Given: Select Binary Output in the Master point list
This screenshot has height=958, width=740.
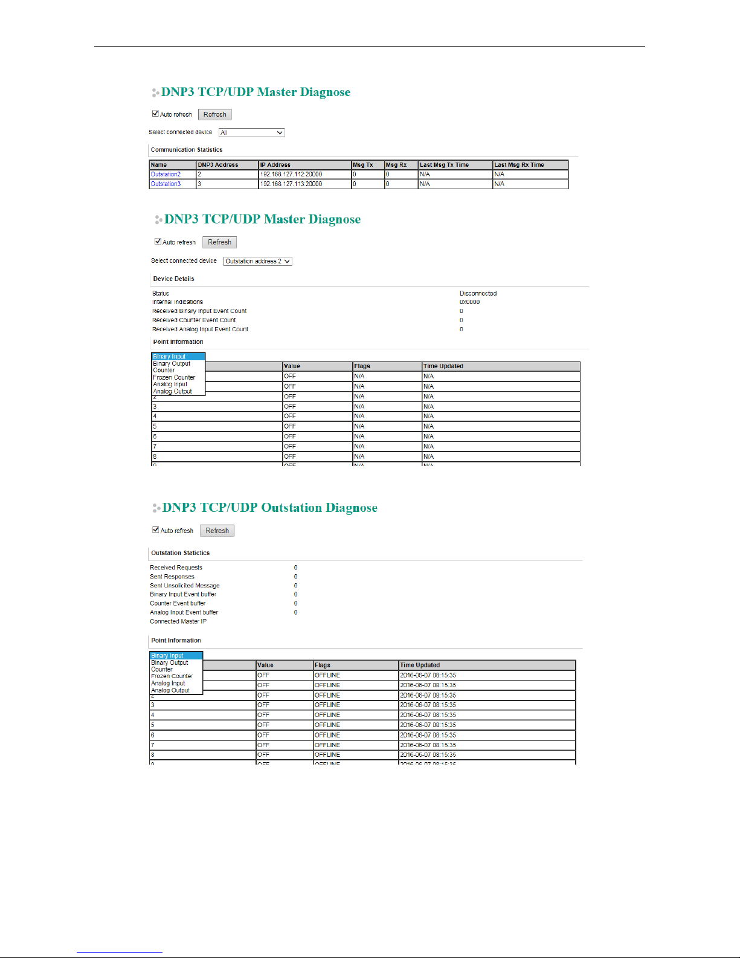Looking at the screenshot, I should click(x=178, y=363).
